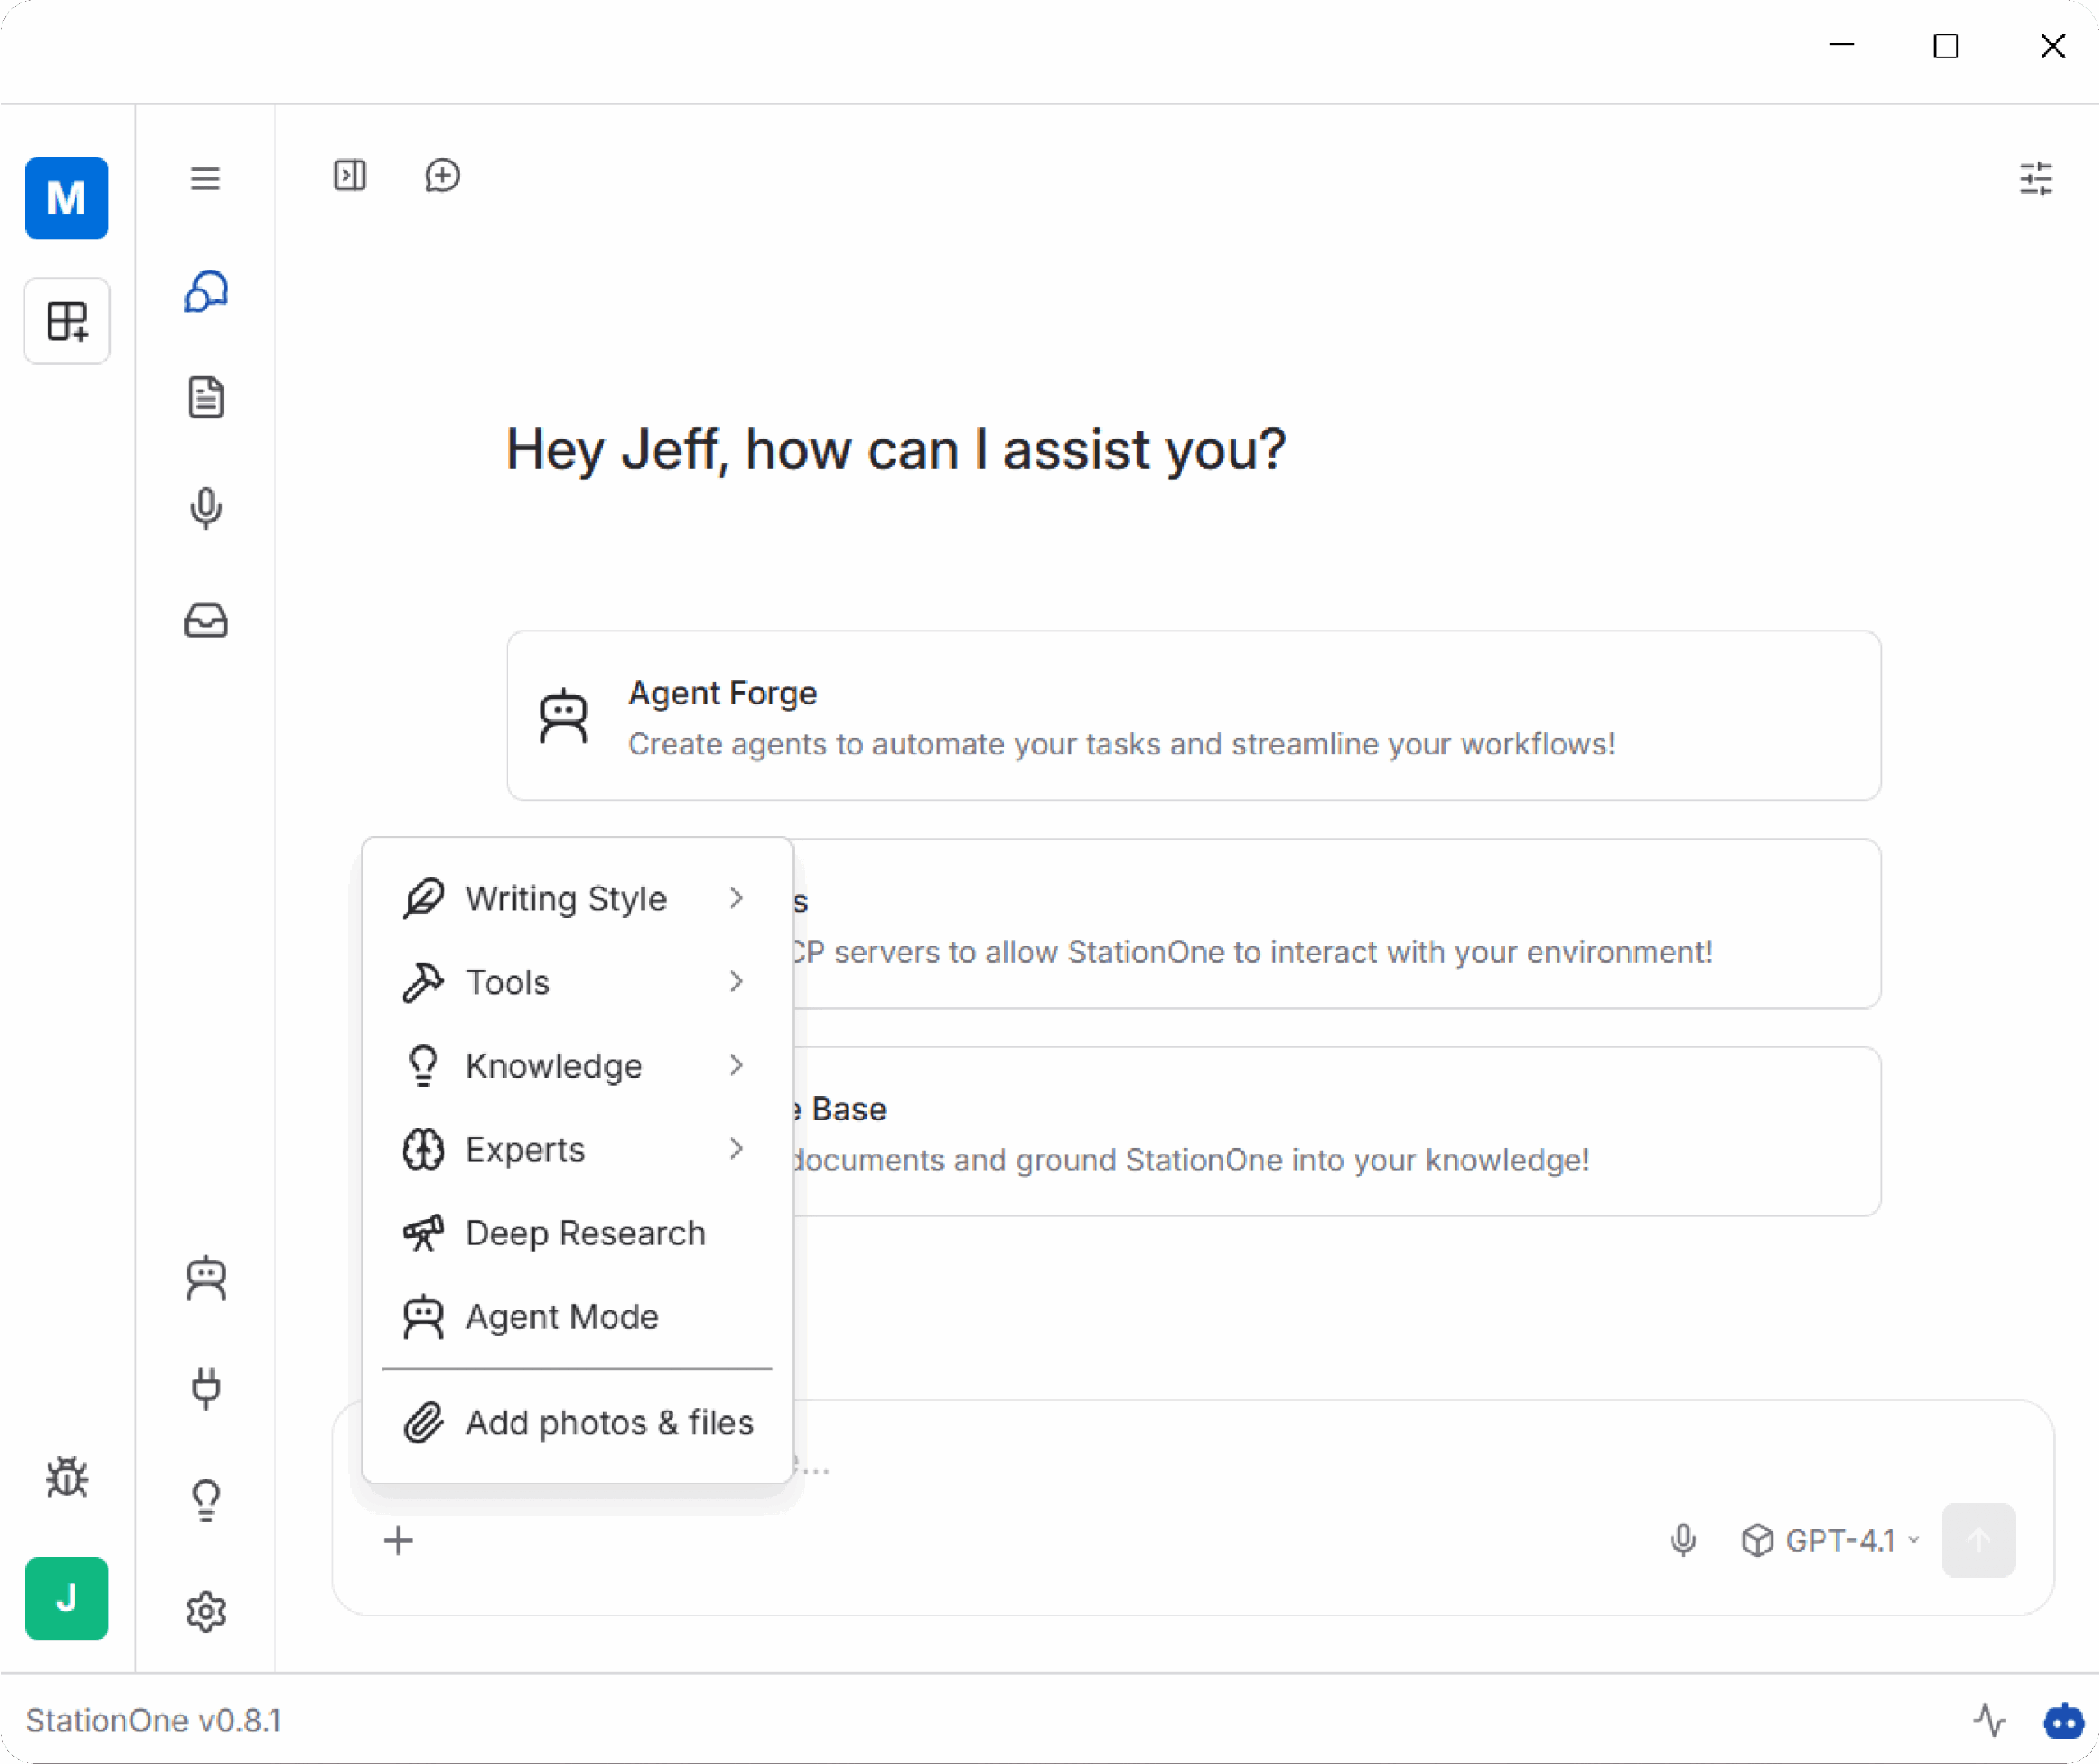Click the activity pulse icon in status bar

coord(1989,1720)
